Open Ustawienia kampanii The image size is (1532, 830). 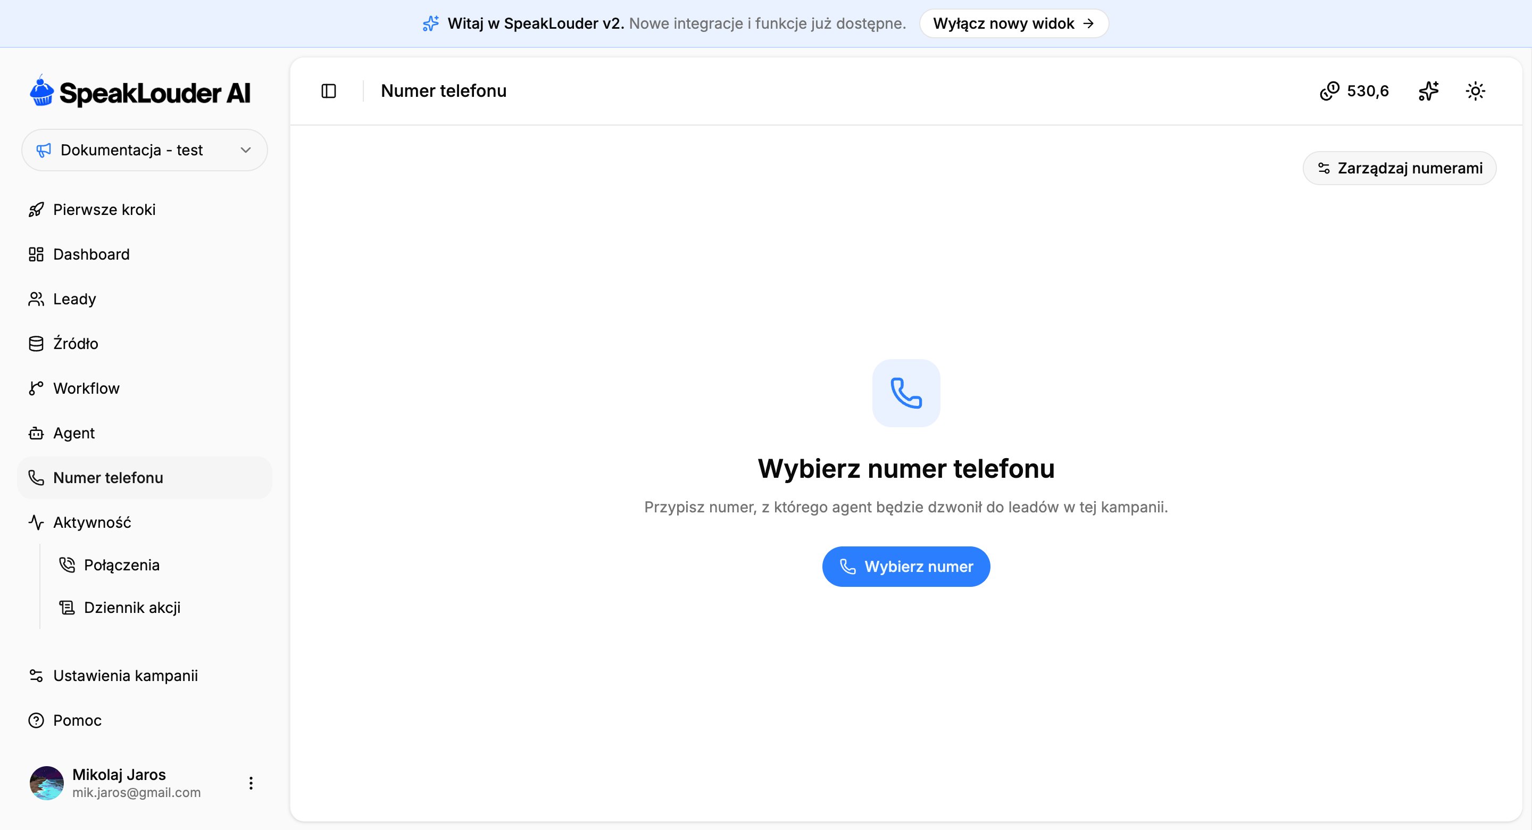pos(145,675)
